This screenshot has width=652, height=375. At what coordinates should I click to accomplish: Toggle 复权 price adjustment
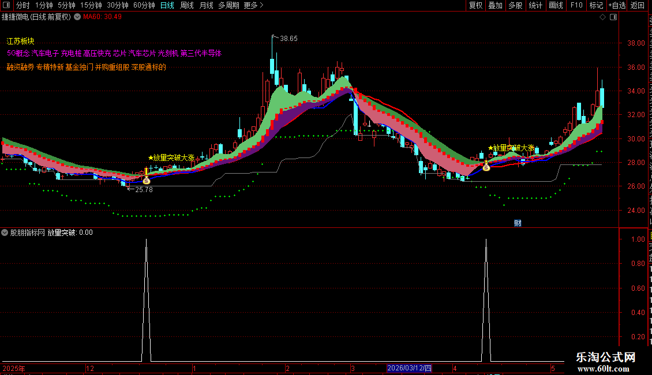(475, 5)
